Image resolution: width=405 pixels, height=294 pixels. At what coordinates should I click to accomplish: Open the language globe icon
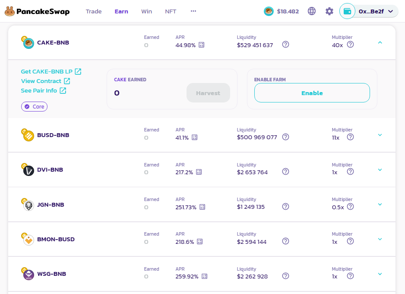312,11
